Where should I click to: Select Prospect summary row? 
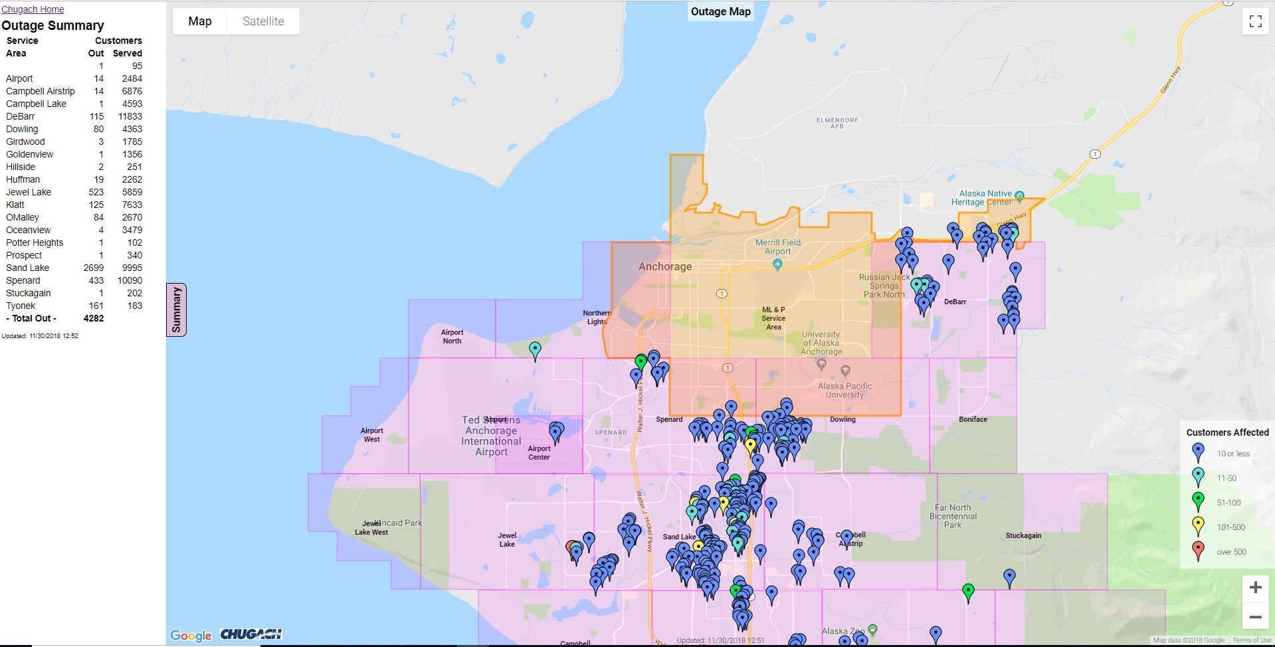[x=74, y=255]
